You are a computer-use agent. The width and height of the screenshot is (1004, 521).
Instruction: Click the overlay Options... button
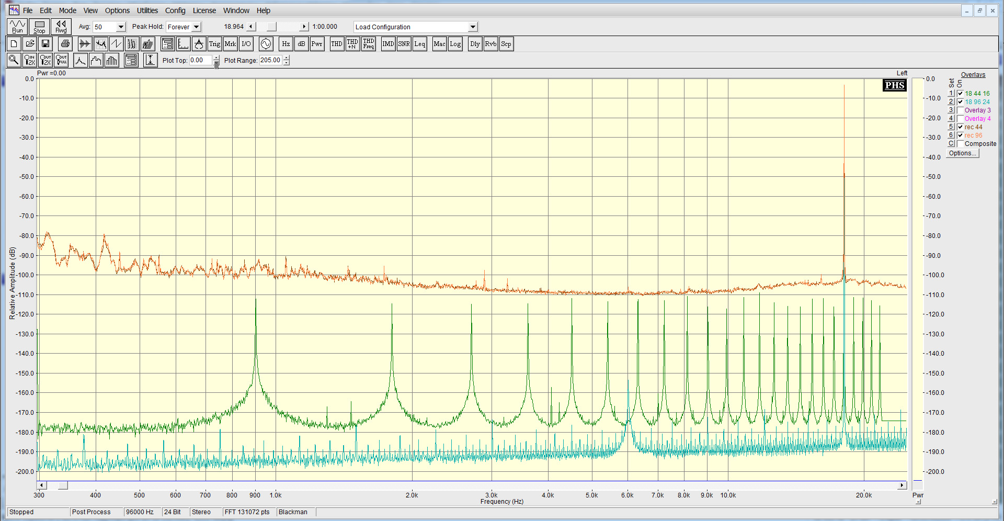(x=962, y=153)
